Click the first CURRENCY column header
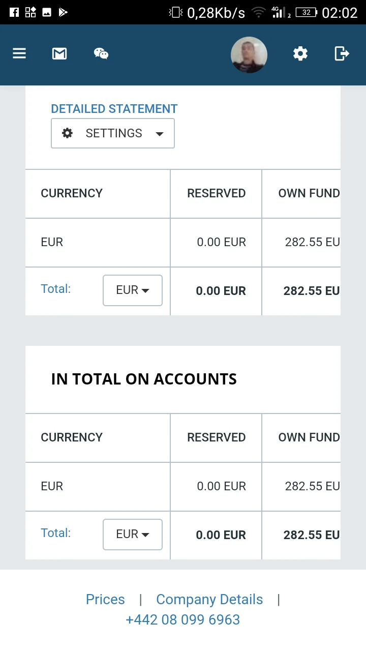The height and width of the screenshot is (651, 366). click(72, 193)
